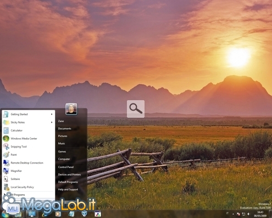Image resolution: width=272 pixels, height=218 pixels.
Task: Open Calculator from the Start menu
Action: click(x=29, y=130)
